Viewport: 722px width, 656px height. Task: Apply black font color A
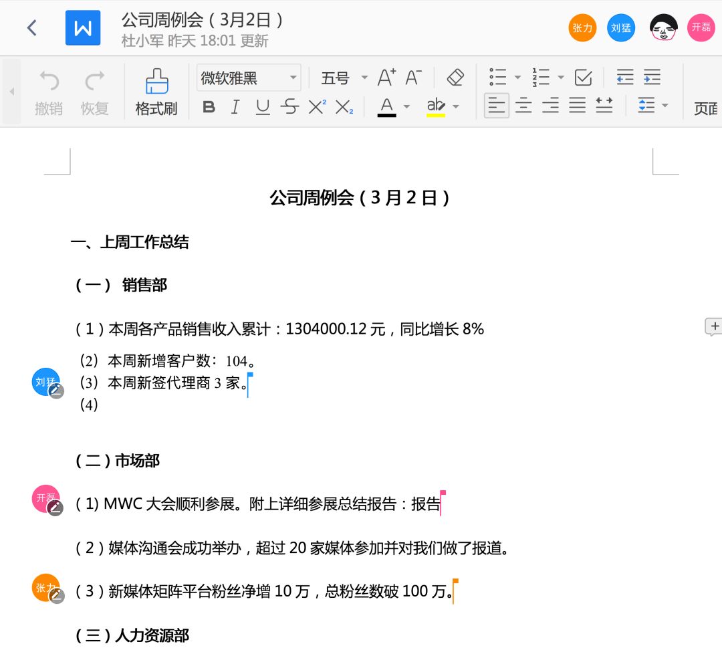[x=387, y=107]
